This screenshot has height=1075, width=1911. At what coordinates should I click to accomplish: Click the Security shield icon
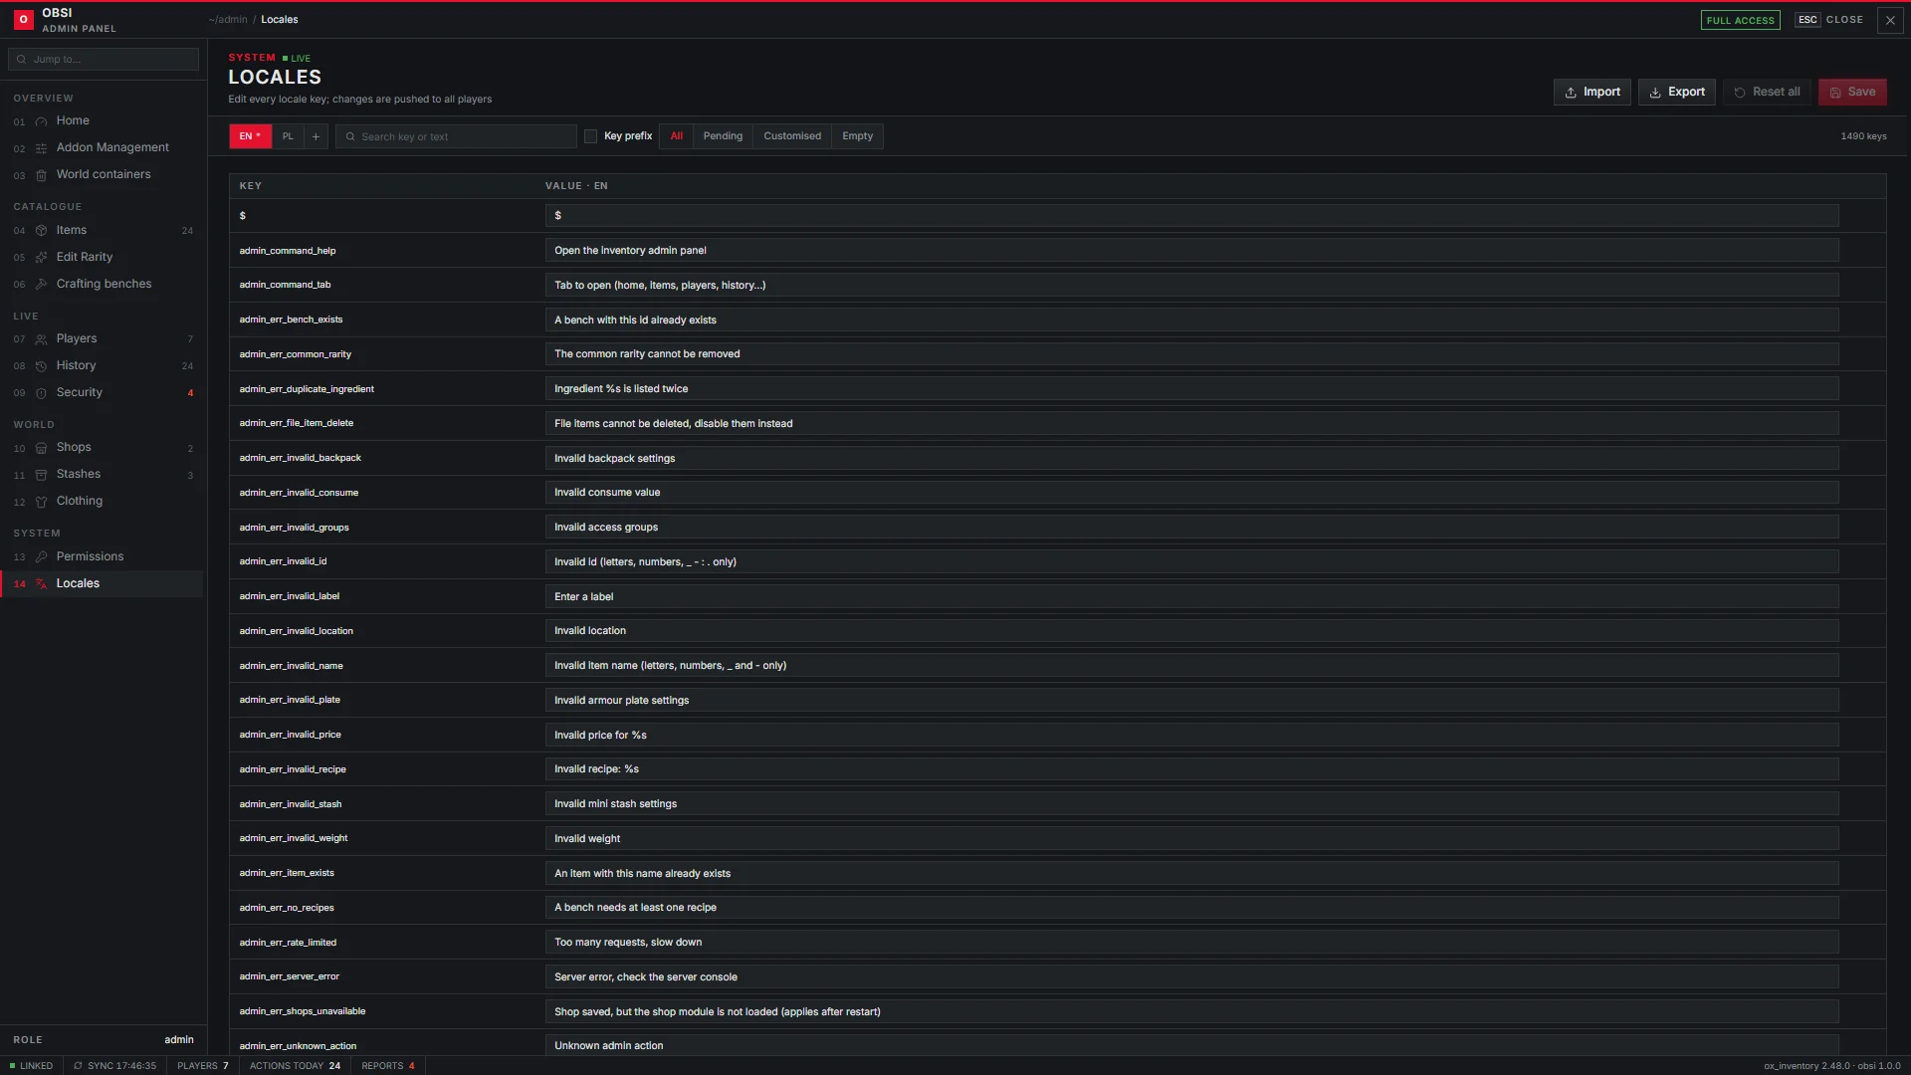tap(42, 393)
